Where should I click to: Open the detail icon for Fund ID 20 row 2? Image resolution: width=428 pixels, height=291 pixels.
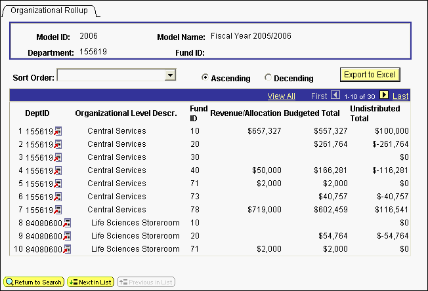58,144
